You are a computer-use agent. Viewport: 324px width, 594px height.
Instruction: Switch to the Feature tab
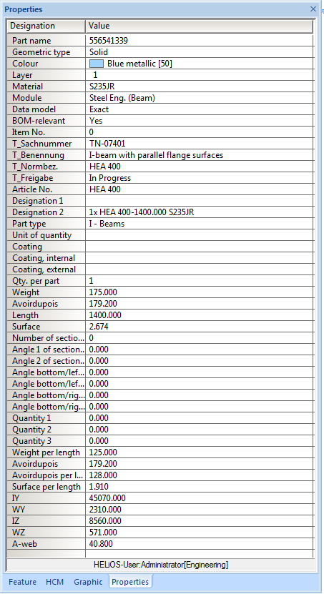[23, 582]
